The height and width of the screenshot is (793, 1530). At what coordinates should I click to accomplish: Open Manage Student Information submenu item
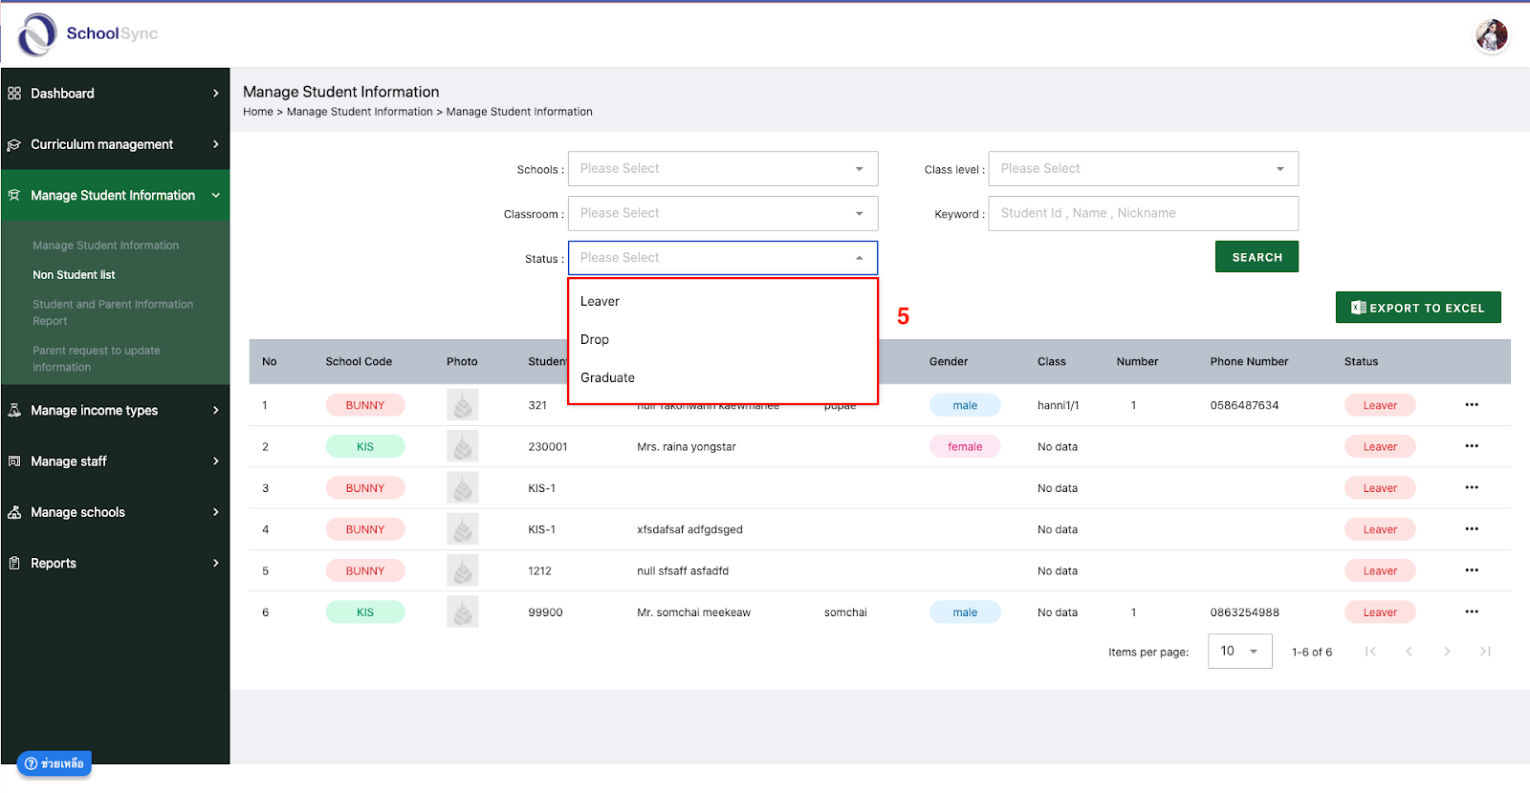[105, 246]
